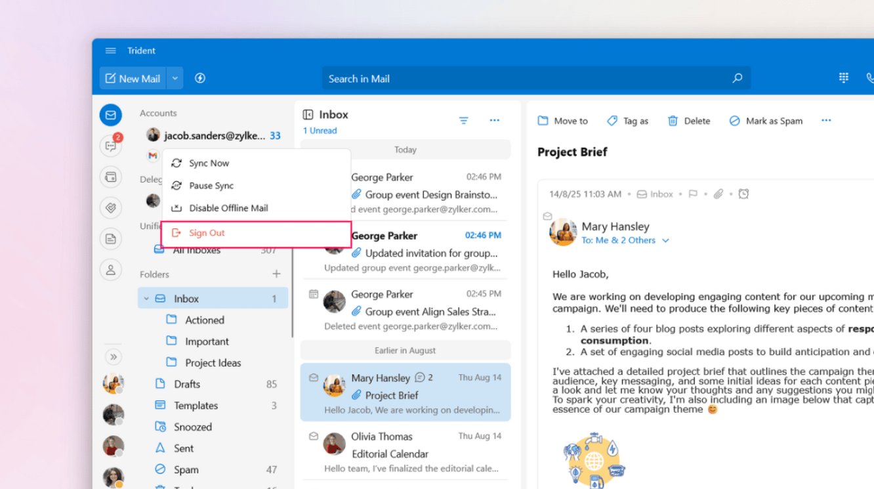Image resolution: width=874 pixels, height=489 pixels.
Task: Open message list more options ellipsis
Action: pyautogui.click(x=495, y=120)
